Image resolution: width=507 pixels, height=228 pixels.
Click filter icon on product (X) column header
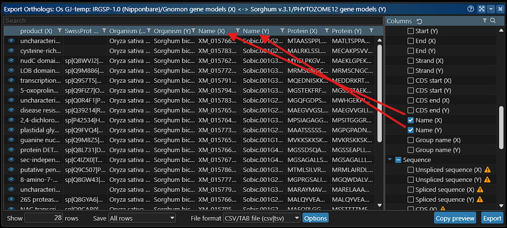[60, 31]
